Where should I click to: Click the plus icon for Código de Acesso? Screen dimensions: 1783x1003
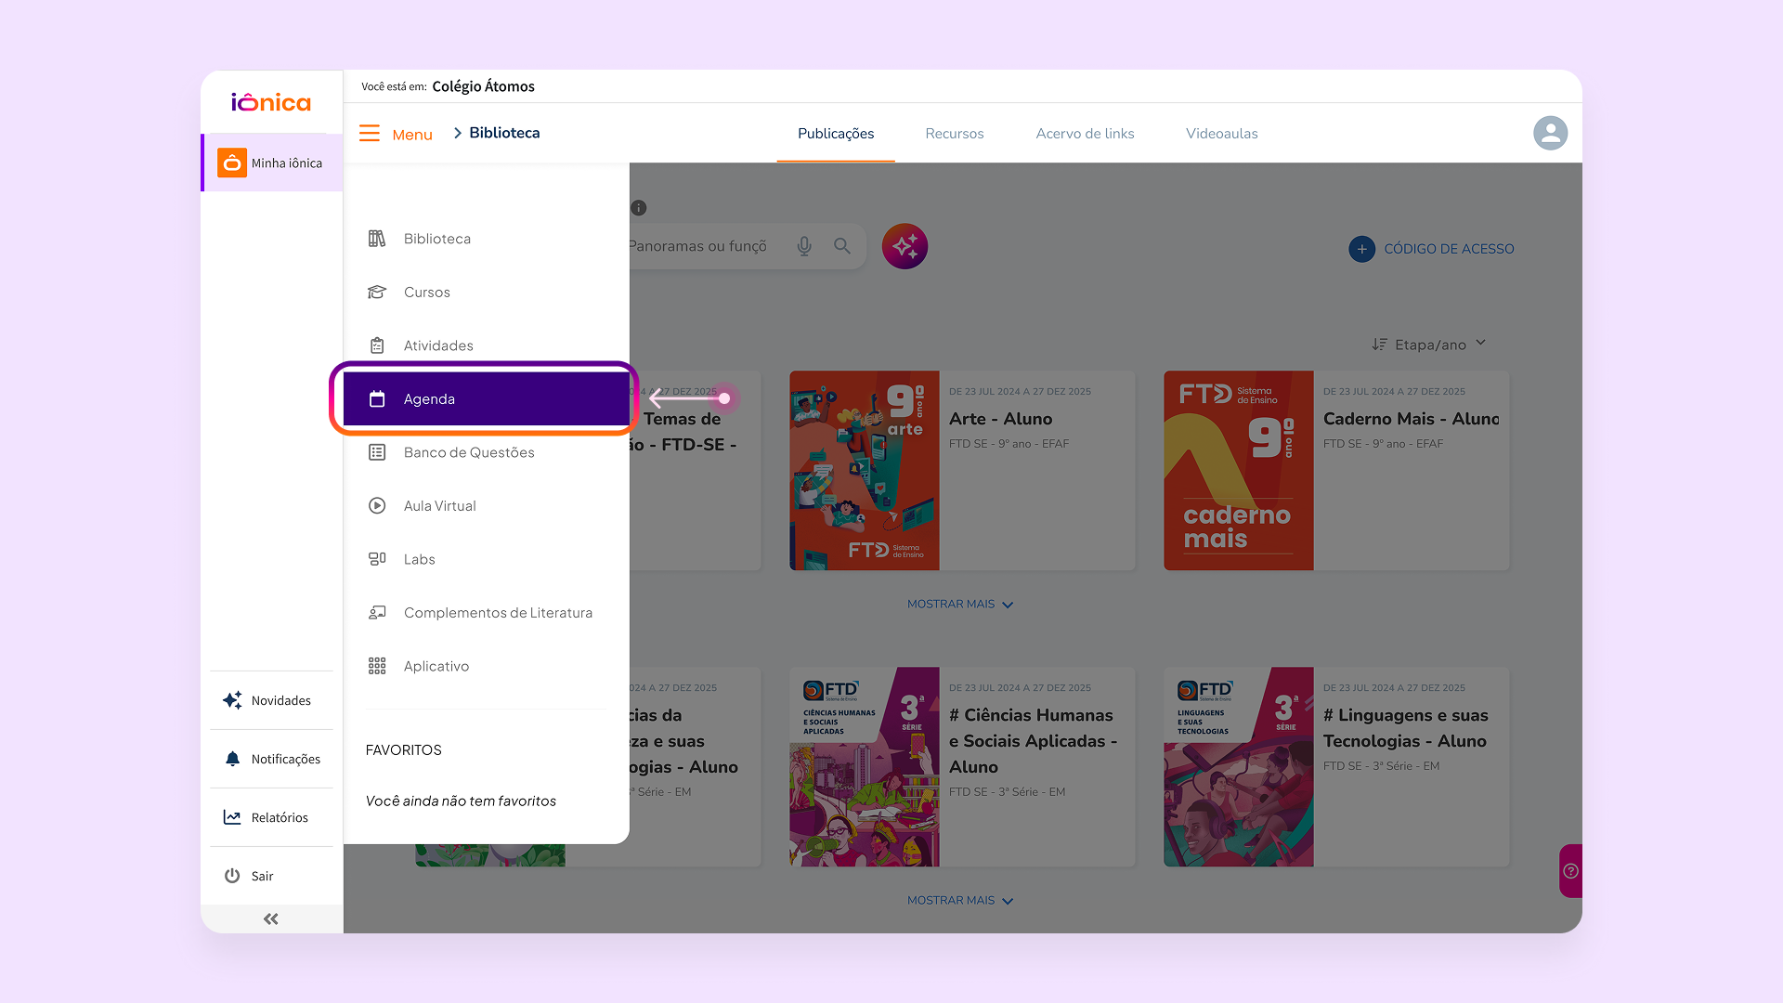[1361, 249]
